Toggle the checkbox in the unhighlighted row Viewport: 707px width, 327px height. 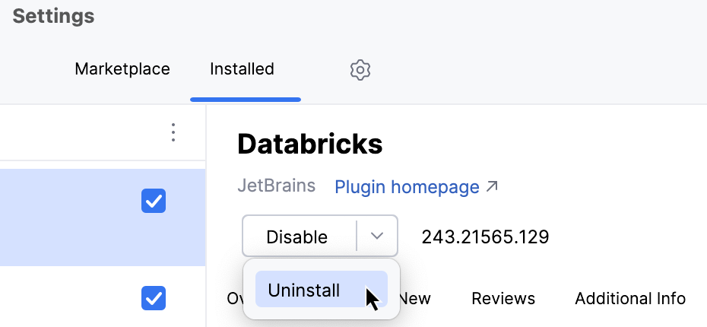154,298
